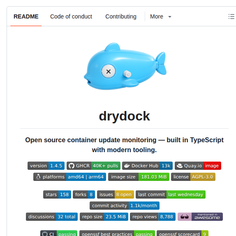
Task: Click the repo views 8,788 badge
Action: 153,217
